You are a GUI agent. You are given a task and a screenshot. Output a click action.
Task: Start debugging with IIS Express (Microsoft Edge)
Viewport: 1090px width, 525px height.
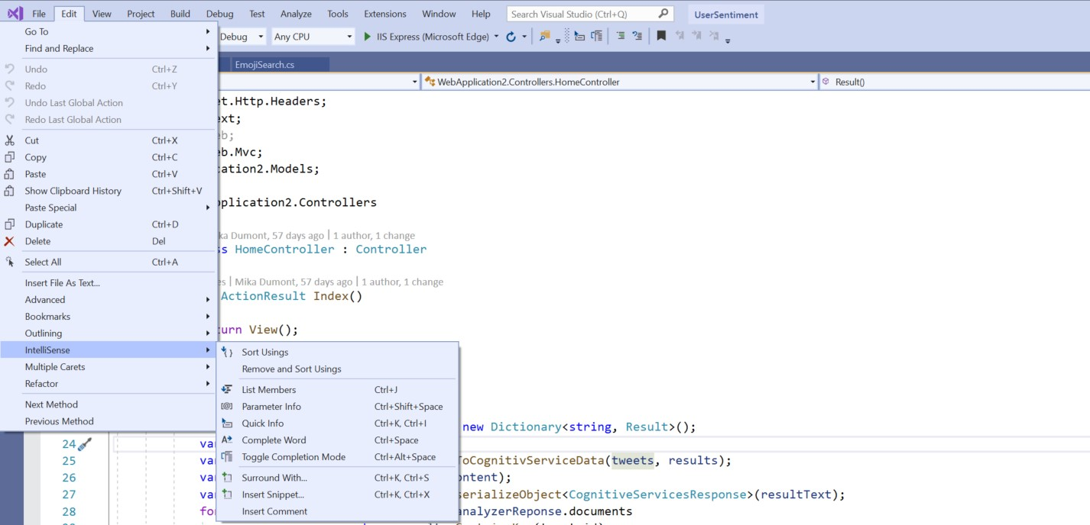(367, 36)
